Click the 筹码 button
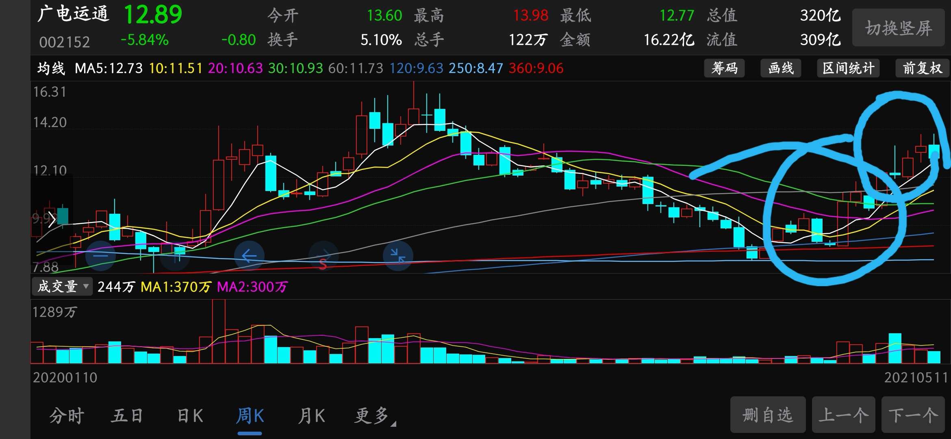951x439 pixels. click(x=724, y=68)
